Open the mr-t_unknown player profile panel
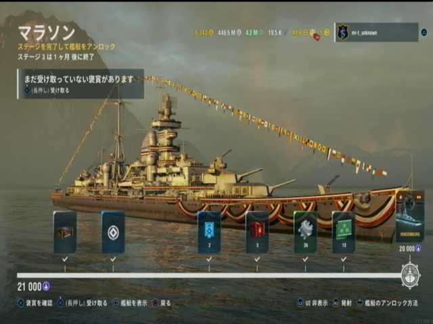Viewport: 433px width, 324px height. pos(377,32)
